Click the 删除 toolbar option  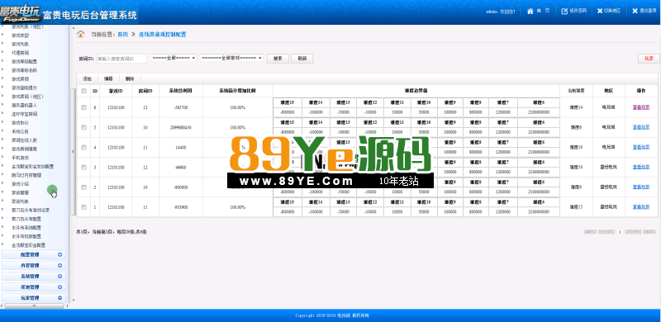[x=130, y=78]
